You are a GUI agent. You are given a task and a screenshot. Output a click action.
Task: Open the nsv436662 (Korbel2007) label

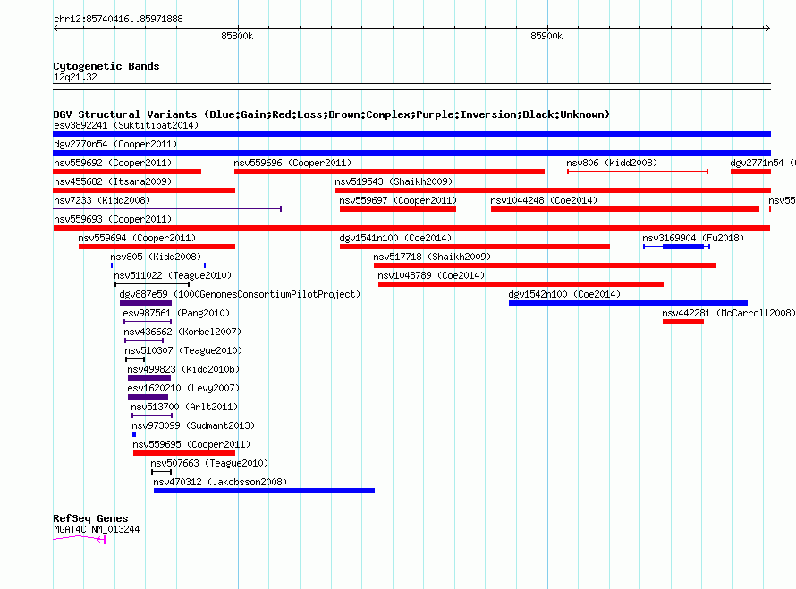[182, 332]
